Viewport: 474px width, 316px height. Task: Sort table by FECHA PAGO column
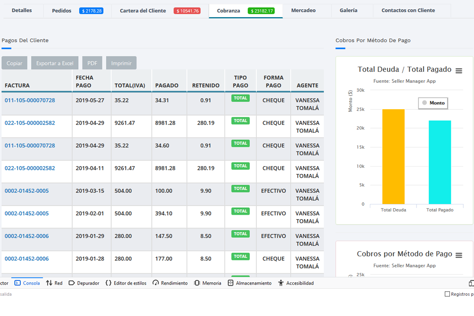(x=92, y=81)
